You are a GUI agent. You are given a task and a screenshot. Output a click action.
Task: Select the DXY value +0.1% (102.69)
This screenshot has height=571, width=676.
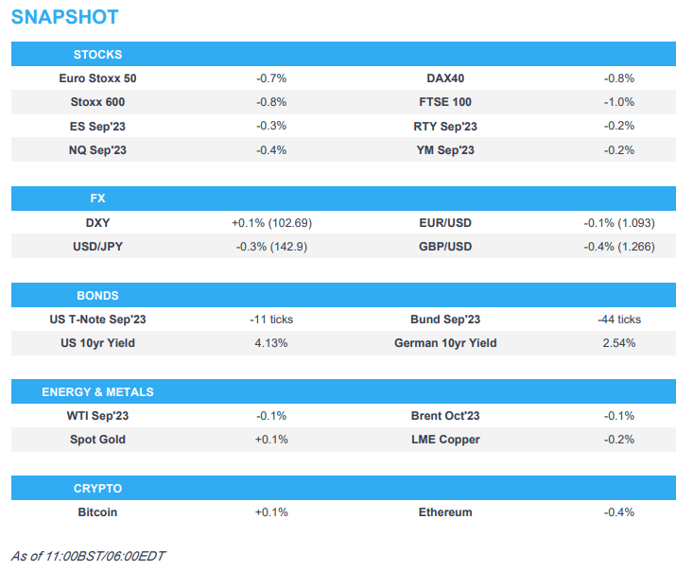[x=271, y=223]
